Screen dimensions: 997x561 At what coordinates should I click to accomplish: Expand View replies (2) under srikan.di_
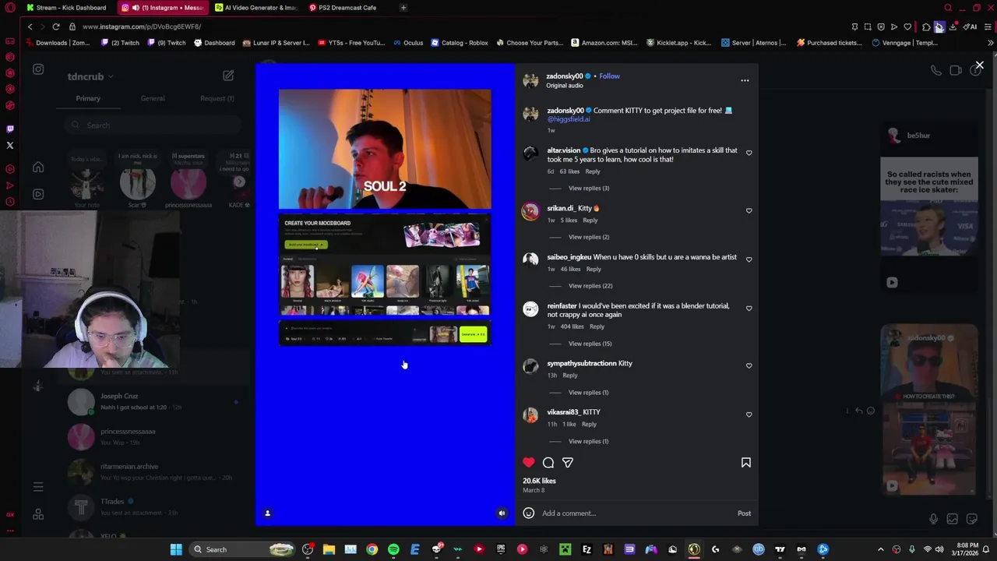(589, 237)
